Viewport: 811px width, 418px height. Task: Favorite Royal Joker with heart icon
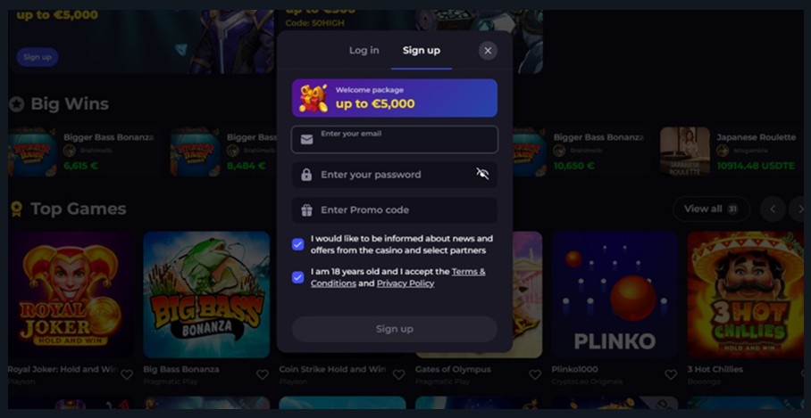pyautogui.click(x=127, y=374)
